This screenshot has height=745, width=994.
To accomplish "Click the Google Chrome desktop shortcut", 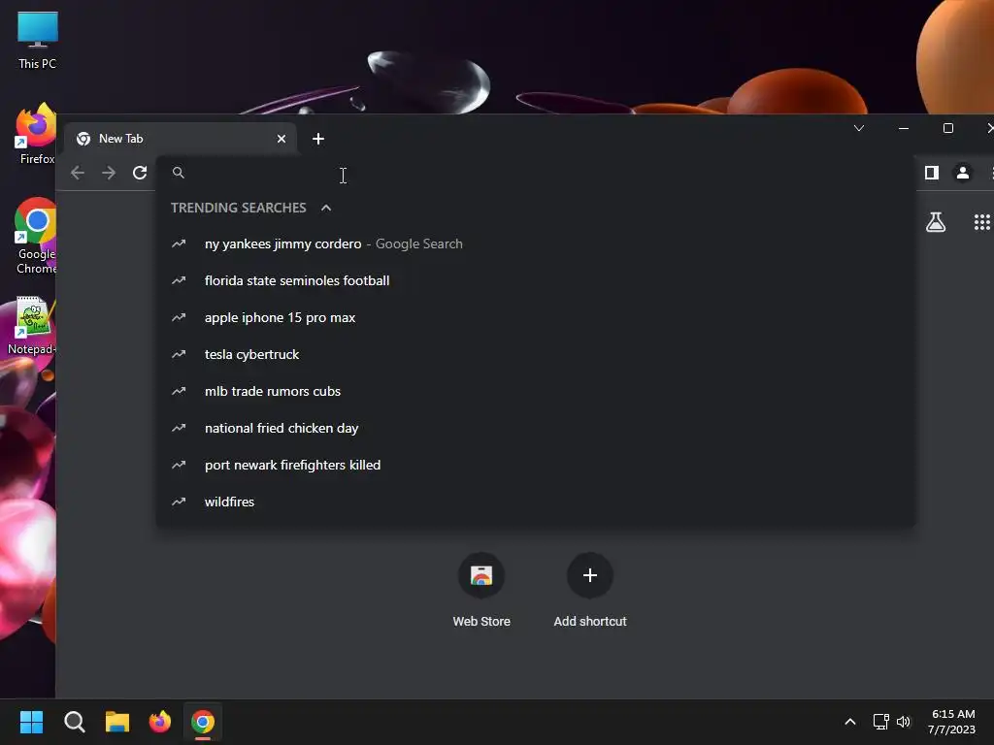I will tap(36, 237).
